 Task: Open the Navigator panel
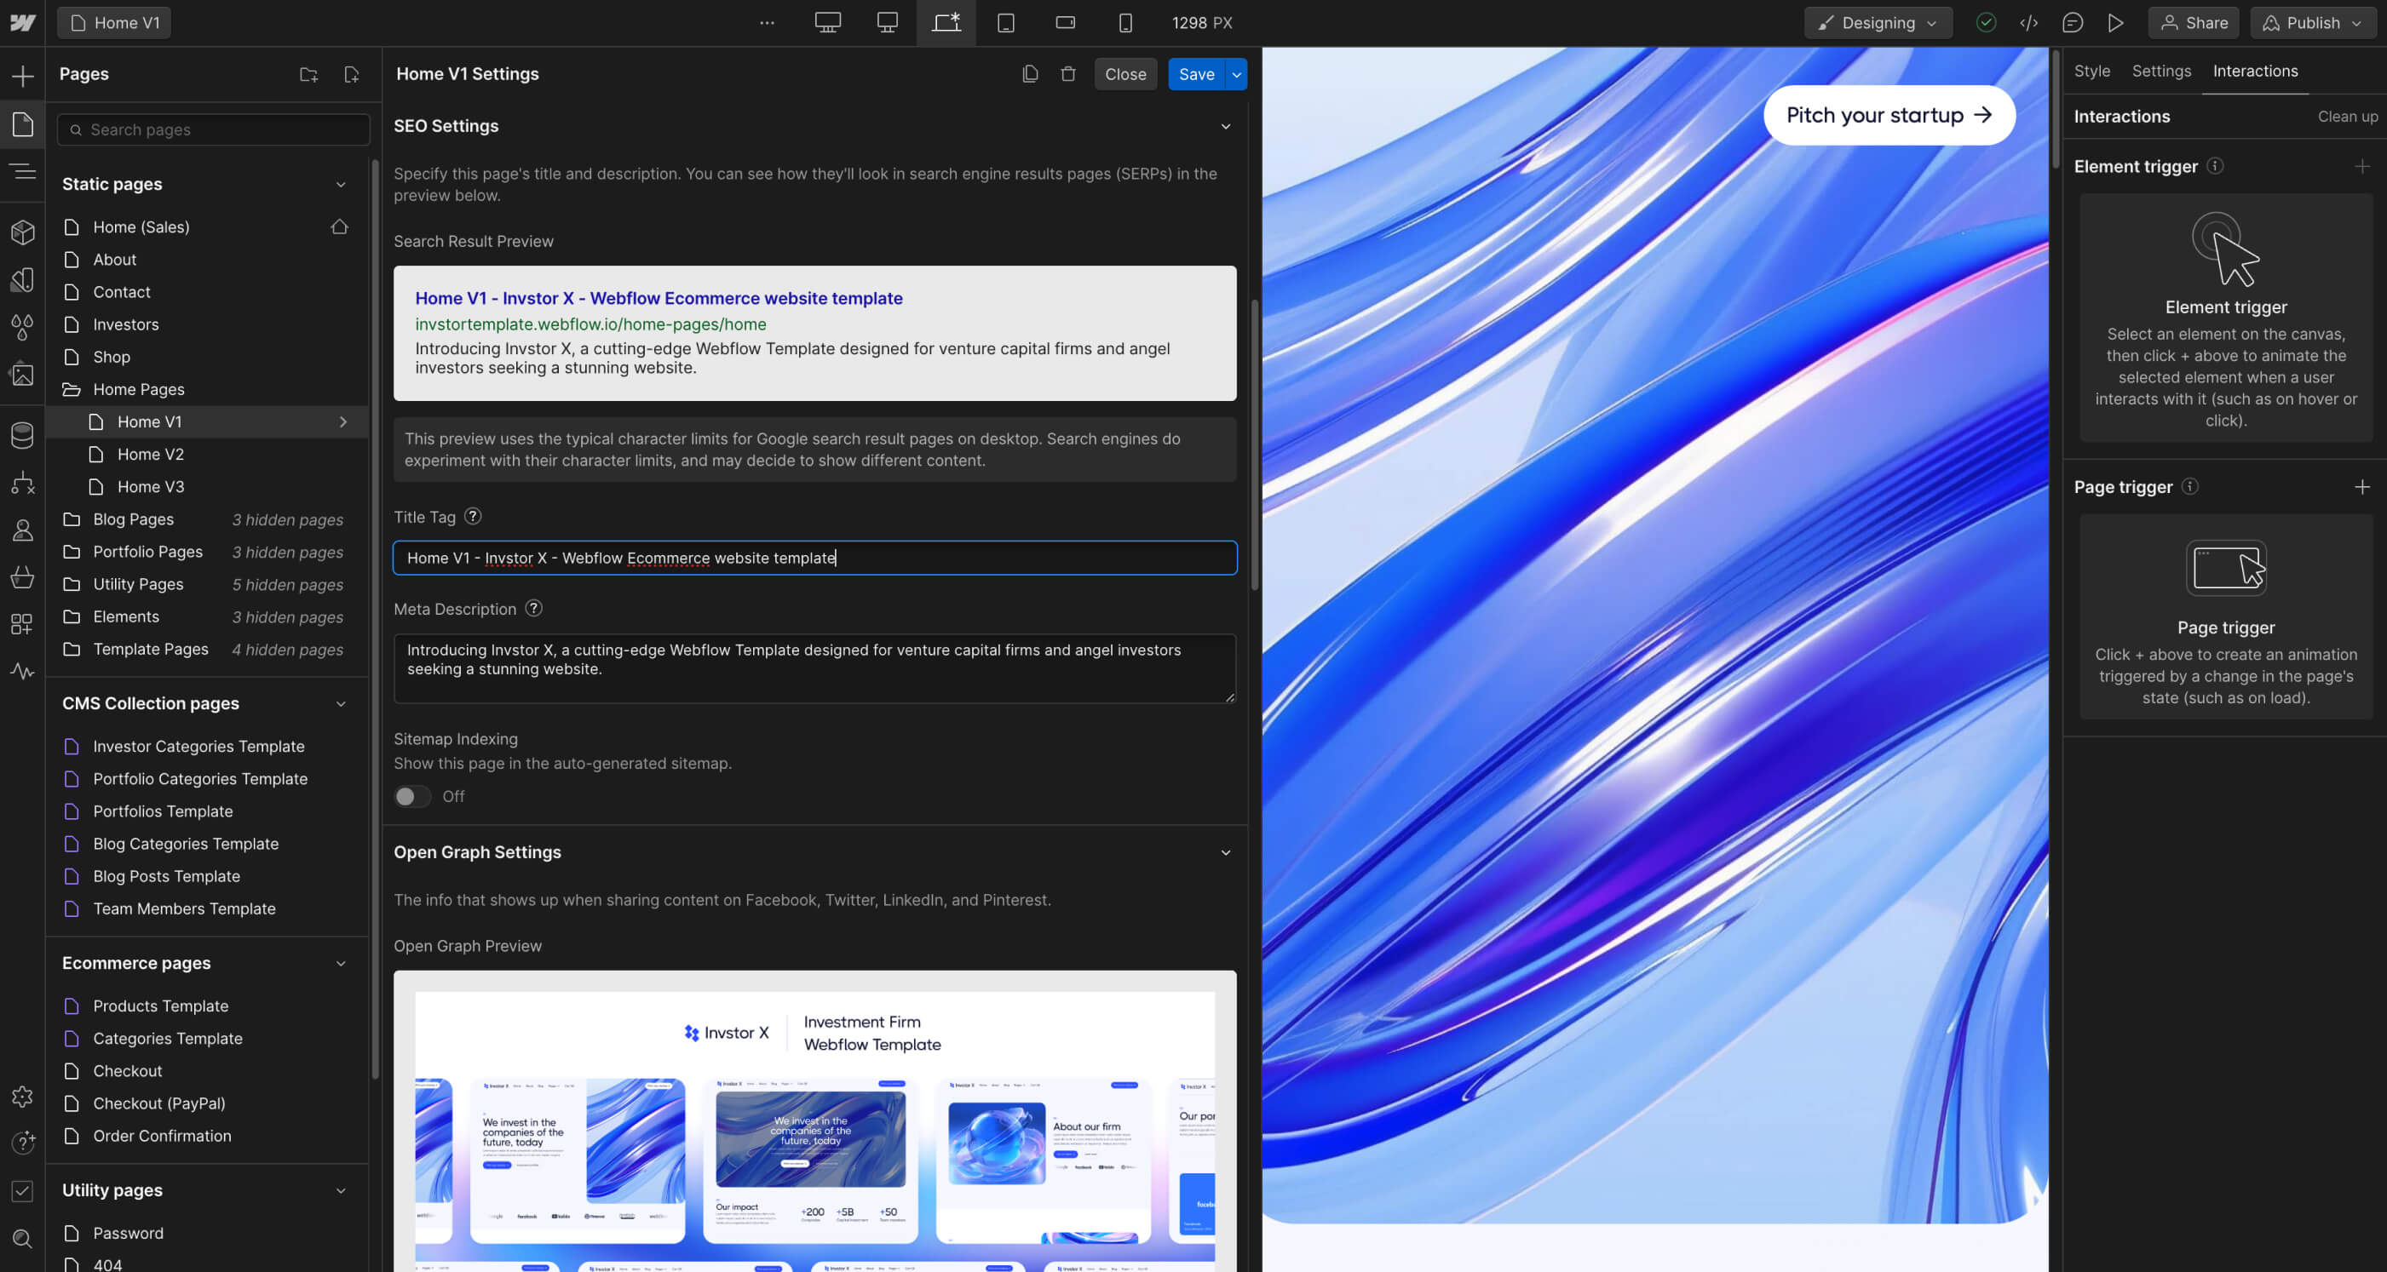[22, 172]
